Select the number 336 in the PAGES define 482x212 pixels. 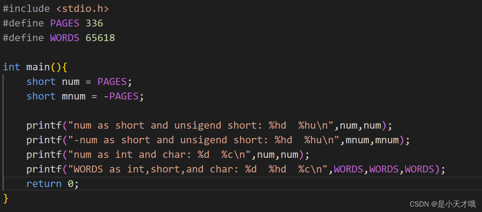94,23
